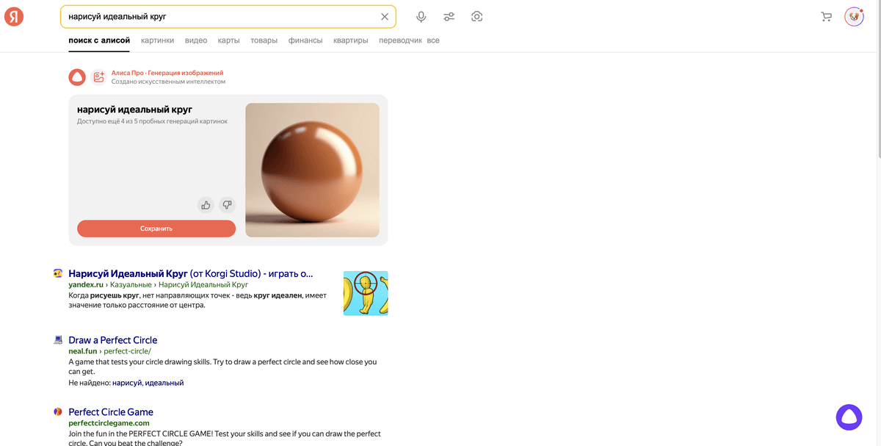Screen dimensions: 881x446
Task: Open the 'переводчик' tab
Action: pyautogui.click(x=401, y=40)
